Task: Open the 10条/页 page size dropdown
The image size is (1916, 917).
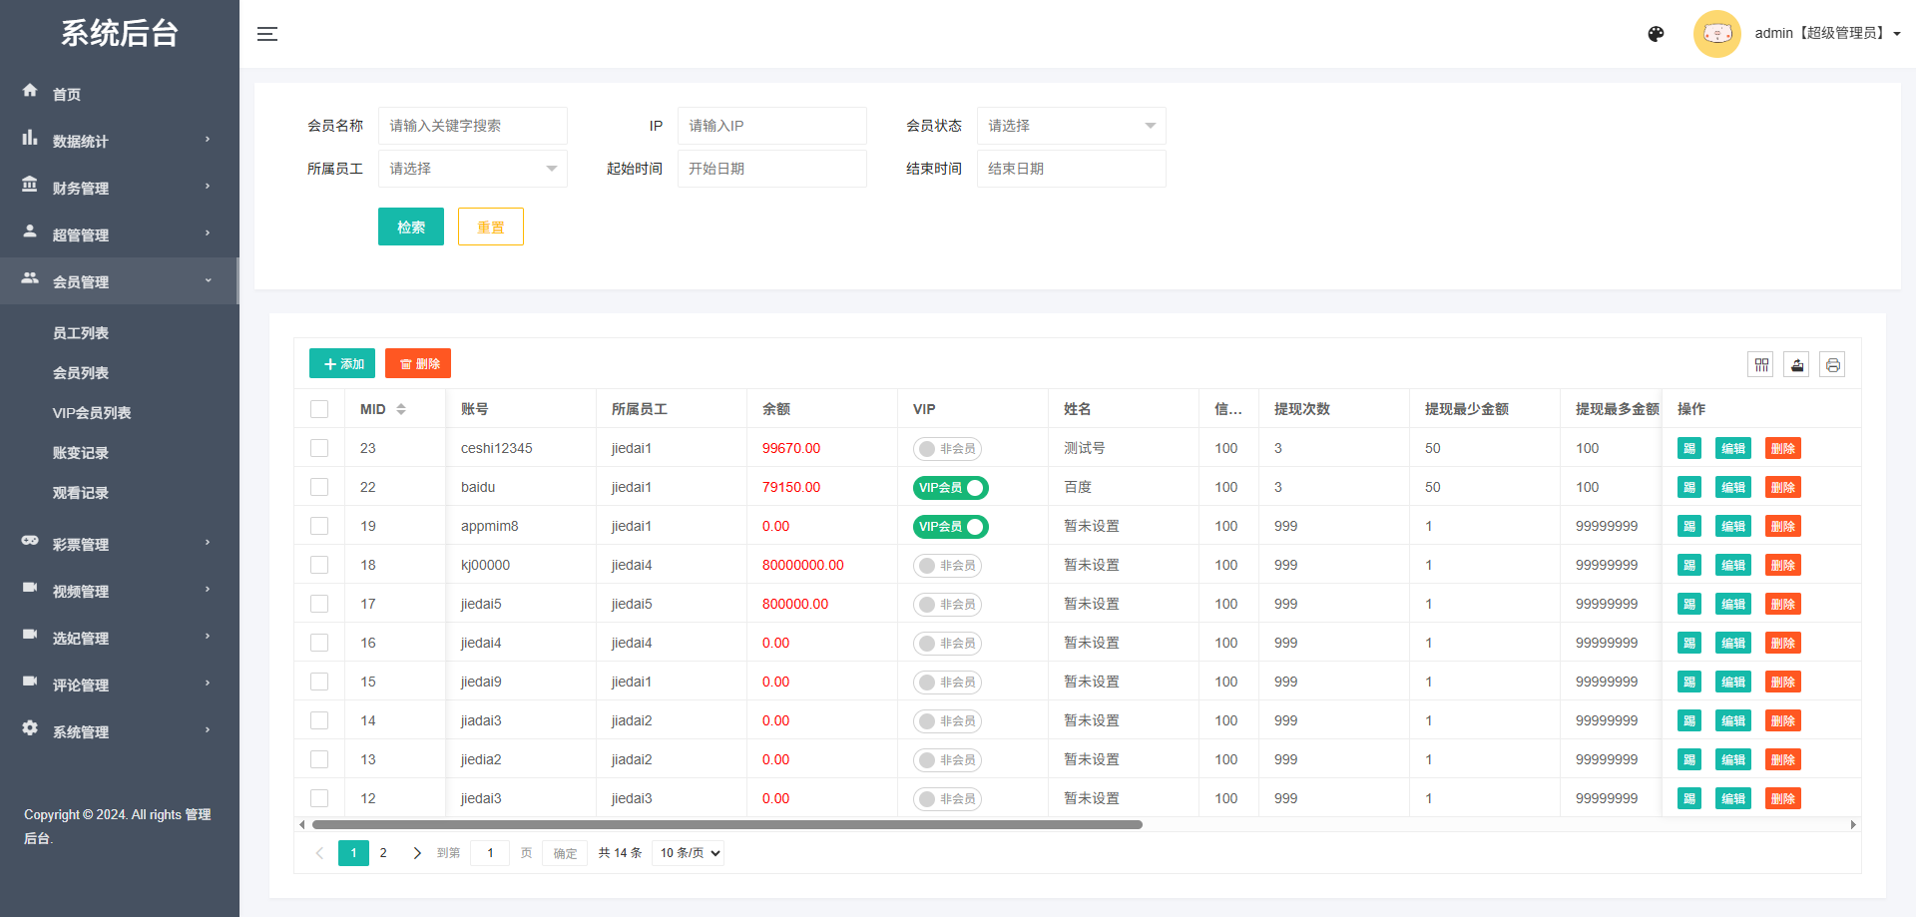Action: click(688, 852)
